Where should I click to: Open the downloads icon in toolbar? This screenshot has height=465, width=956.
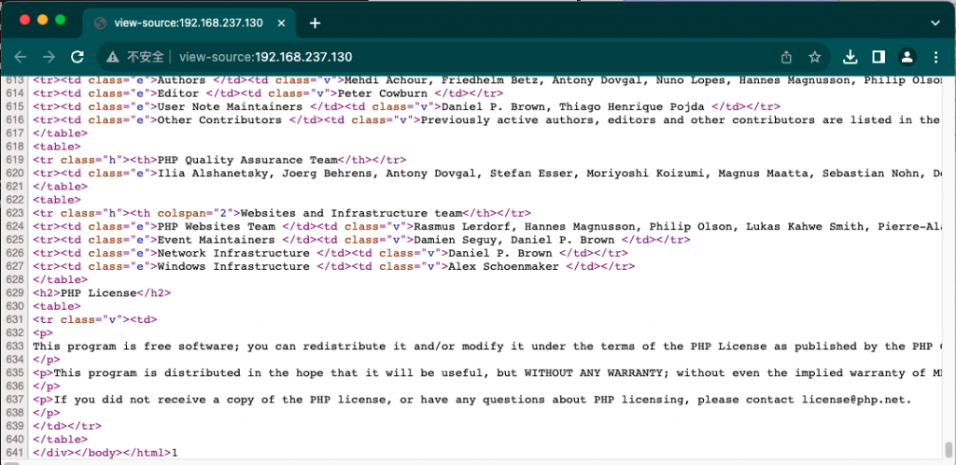pyautogui.click(x=851, y=56)
